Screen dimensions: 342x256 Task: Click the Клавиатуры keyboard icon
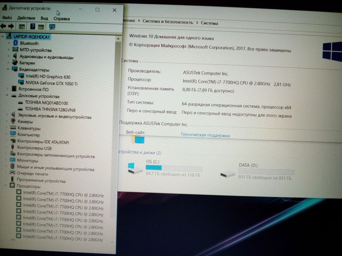(13, 128)
